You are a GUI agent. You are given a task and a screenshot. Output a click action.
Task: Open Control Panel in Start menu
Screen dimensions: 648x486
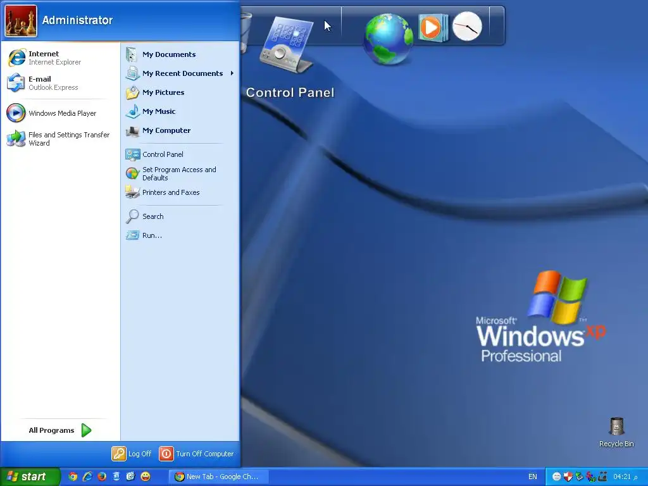[180, 154]
